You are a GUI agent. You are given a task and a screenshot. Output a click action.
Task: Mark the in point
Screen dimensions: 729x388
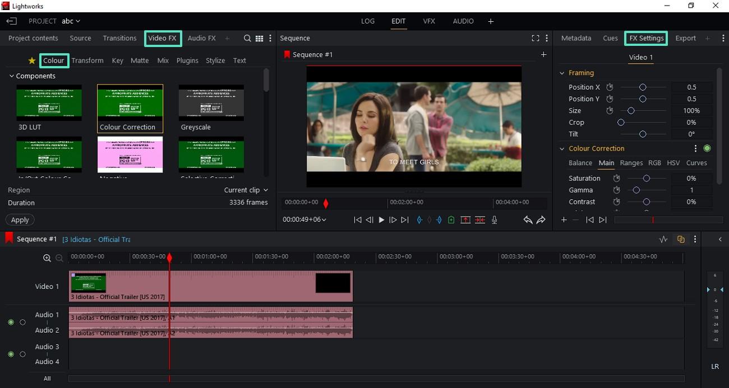419,220
